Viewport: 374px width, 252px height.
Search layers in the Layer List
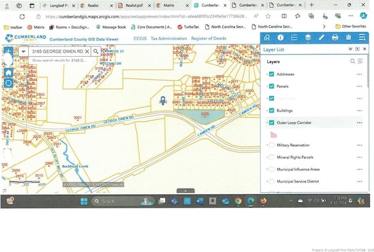(352, 61)
